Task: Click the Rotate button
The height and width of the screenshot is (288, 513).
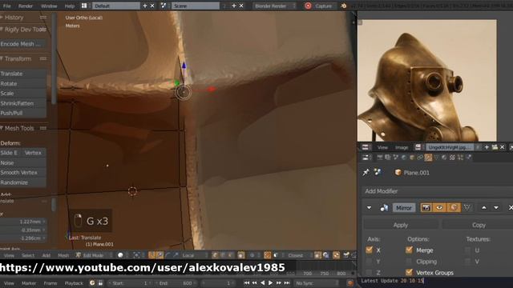Action: tap(22, 83)
